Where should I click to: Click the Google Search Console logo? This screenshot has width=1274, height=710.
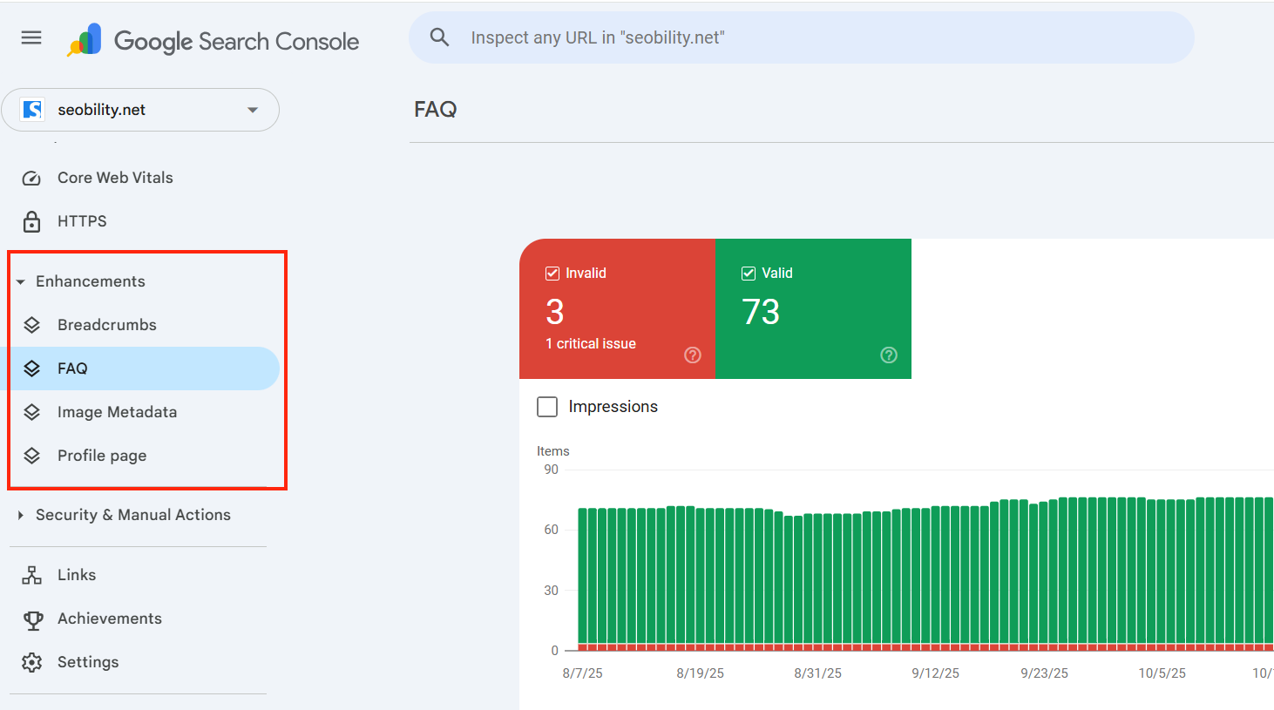click(212, 39)
